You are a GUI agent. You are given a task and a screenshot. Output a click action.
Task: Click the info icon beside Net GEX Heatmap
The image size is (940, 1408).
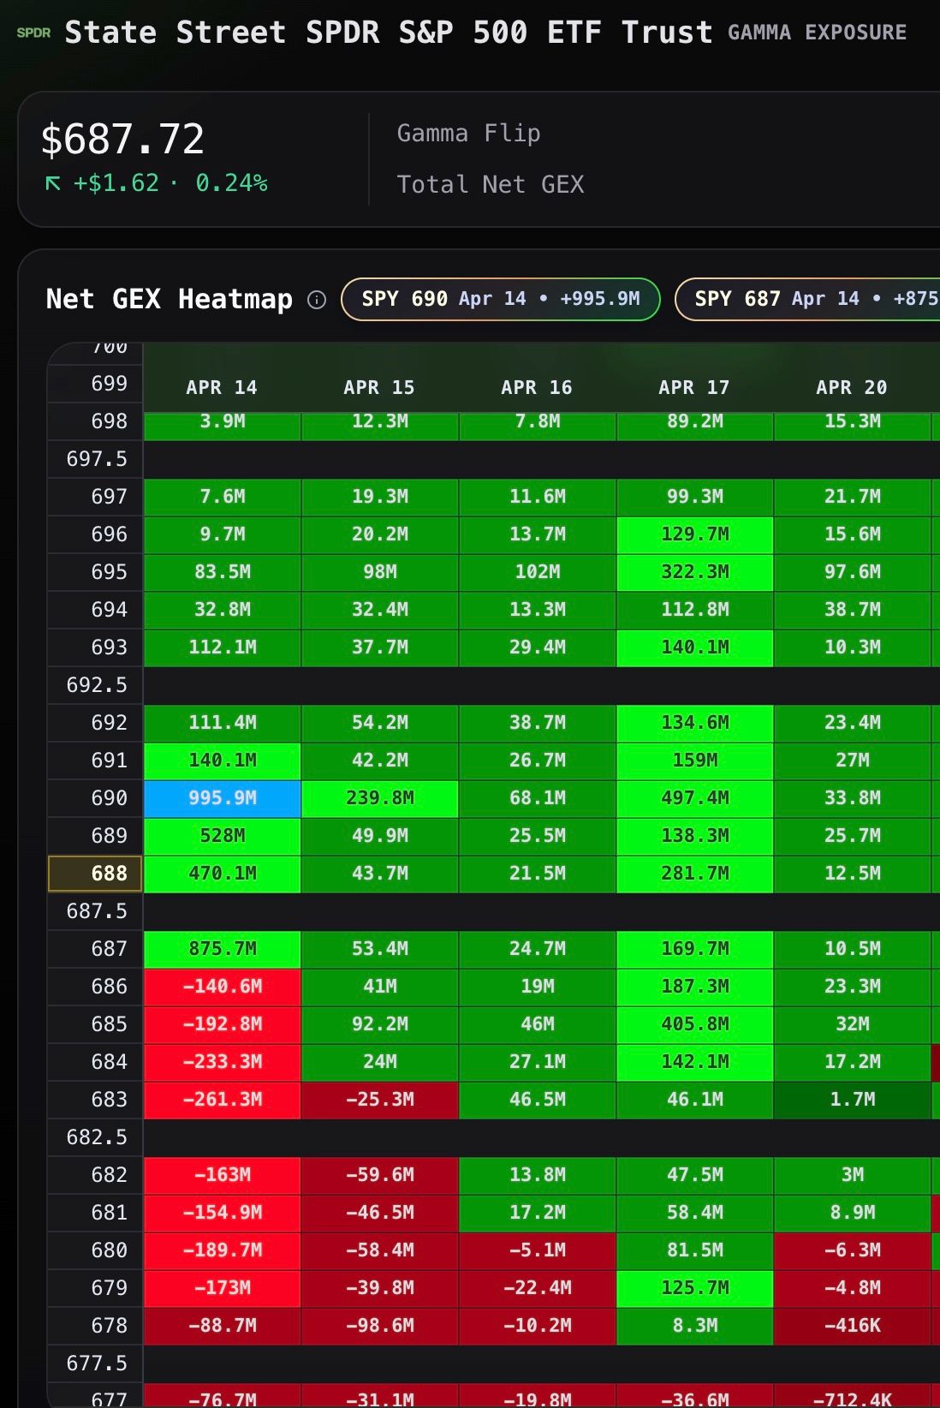coord(317,300)
